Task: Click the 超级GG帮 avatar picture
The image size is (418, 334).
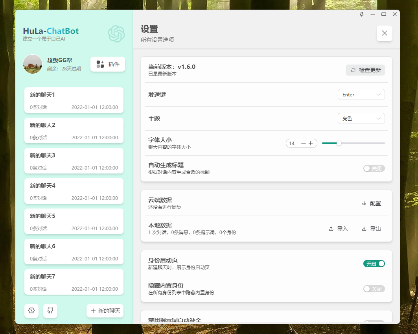Action: pyautogui.click(x=32, y=64)
